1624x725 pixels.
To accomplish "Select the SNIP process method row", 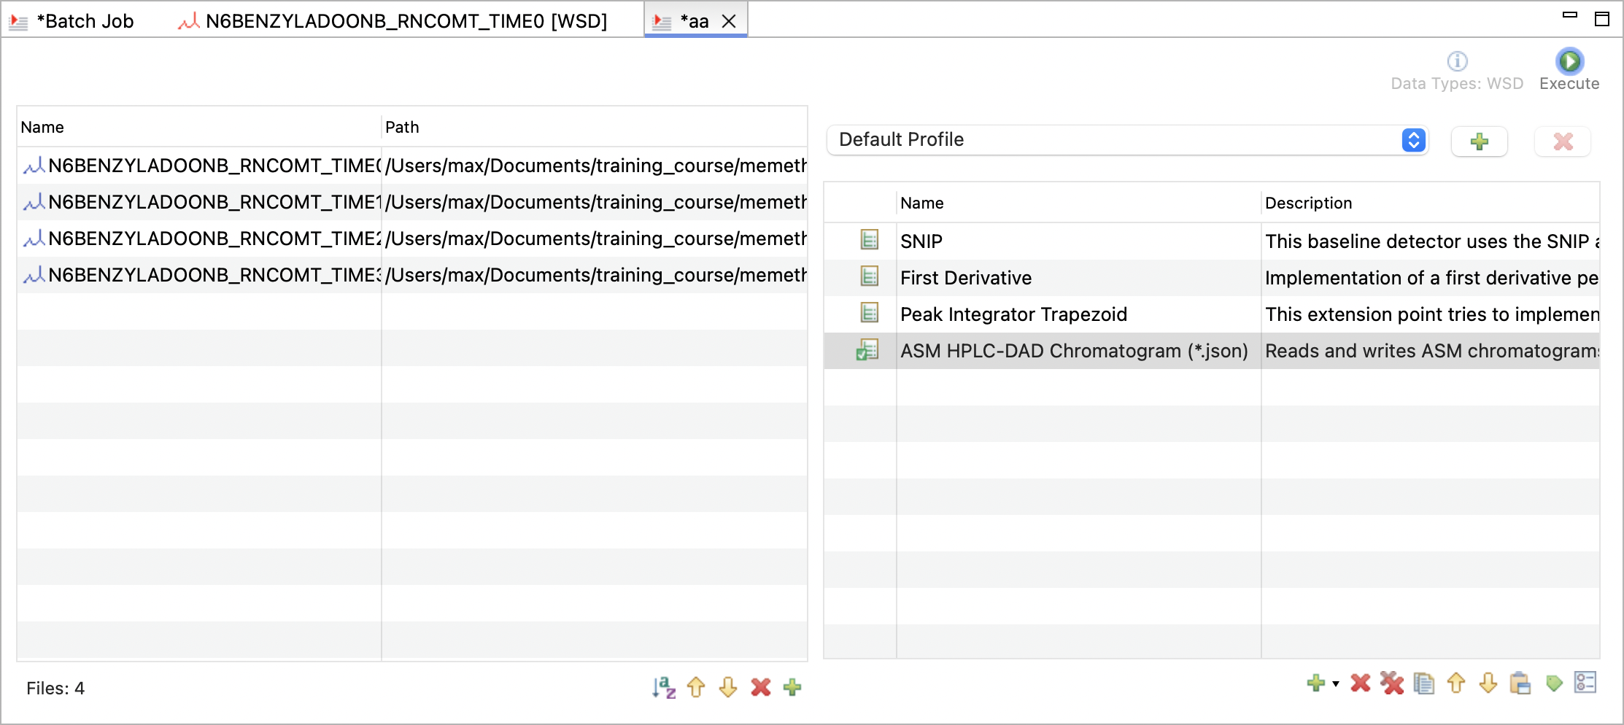I will (x=1212, y=241).
